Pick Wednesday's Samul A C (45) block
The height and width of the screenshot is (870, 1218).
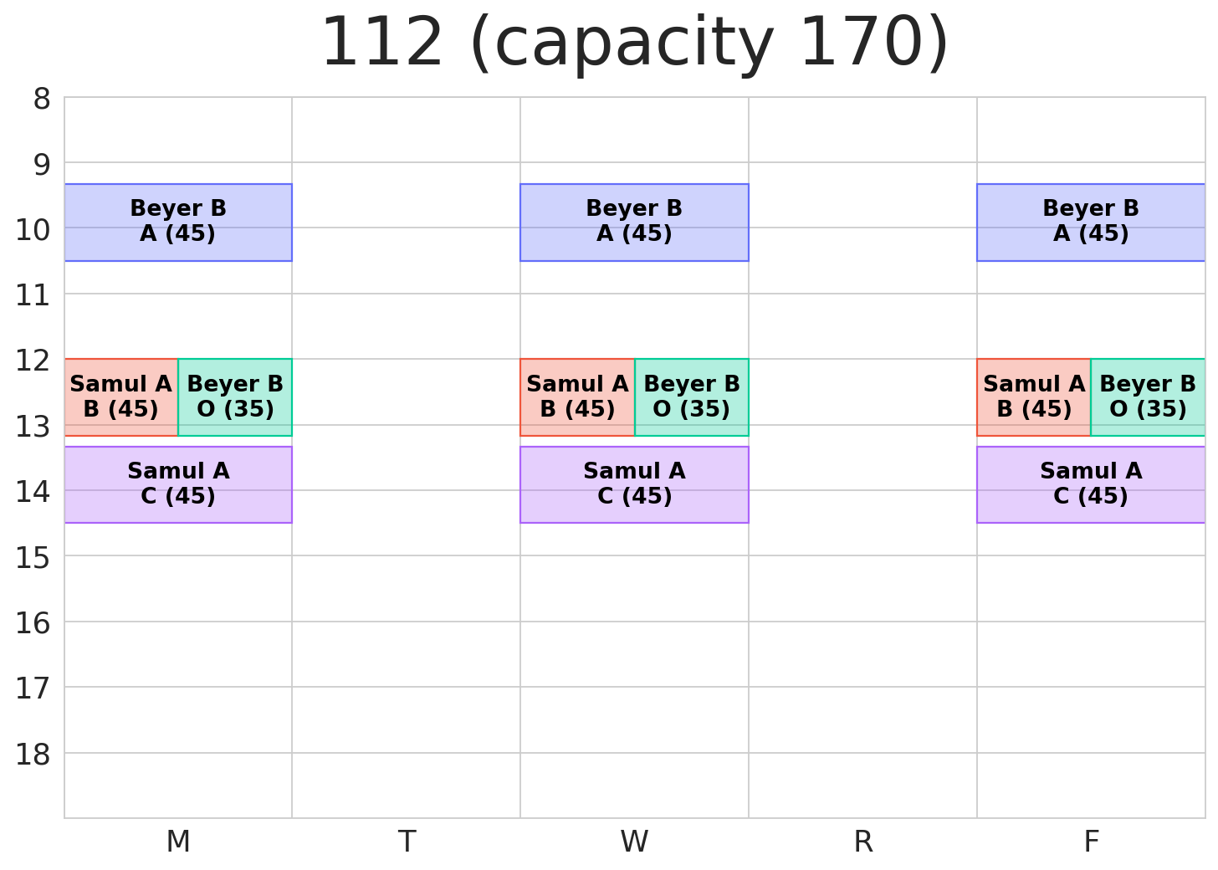click(x=634, y=484)
